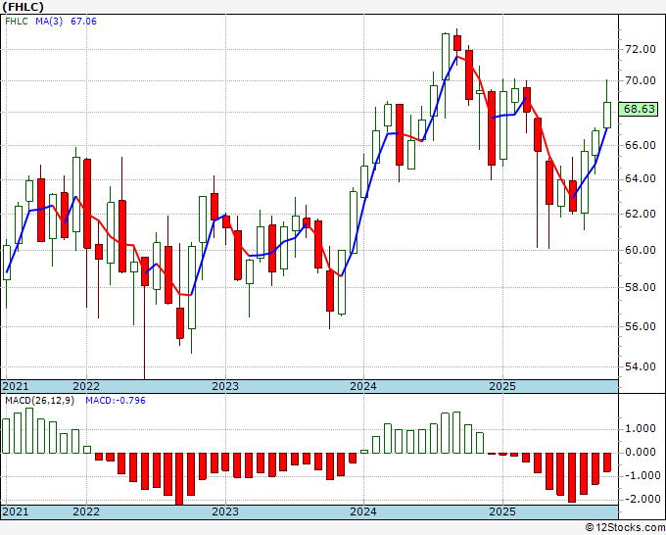
Task: Click the 60.00 price axis label
Action: [641, 250]
